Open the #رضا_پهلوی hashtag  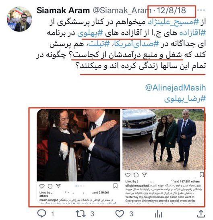point(185,99)
